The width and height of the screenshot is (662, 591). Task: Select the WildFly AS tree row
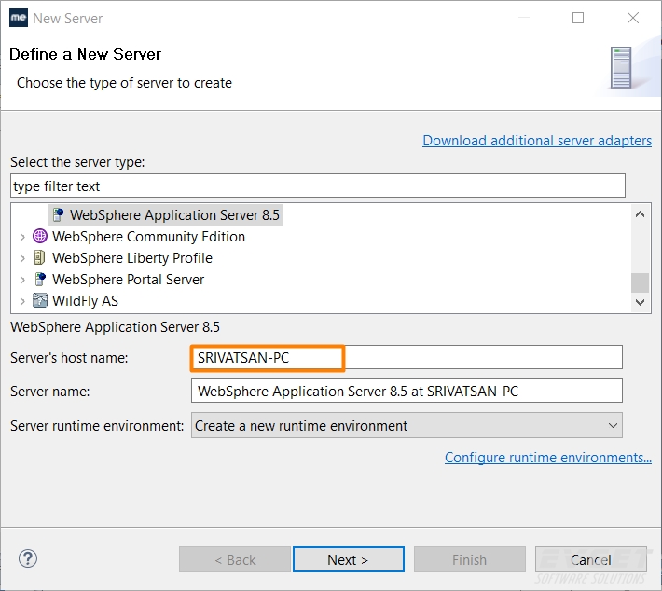click(x=76, y=301)
